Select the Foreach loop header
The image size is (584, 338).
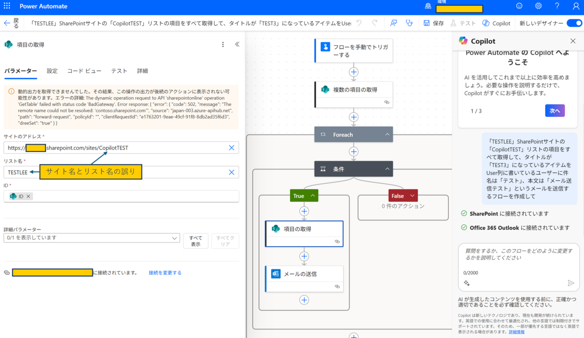(353, 135)
